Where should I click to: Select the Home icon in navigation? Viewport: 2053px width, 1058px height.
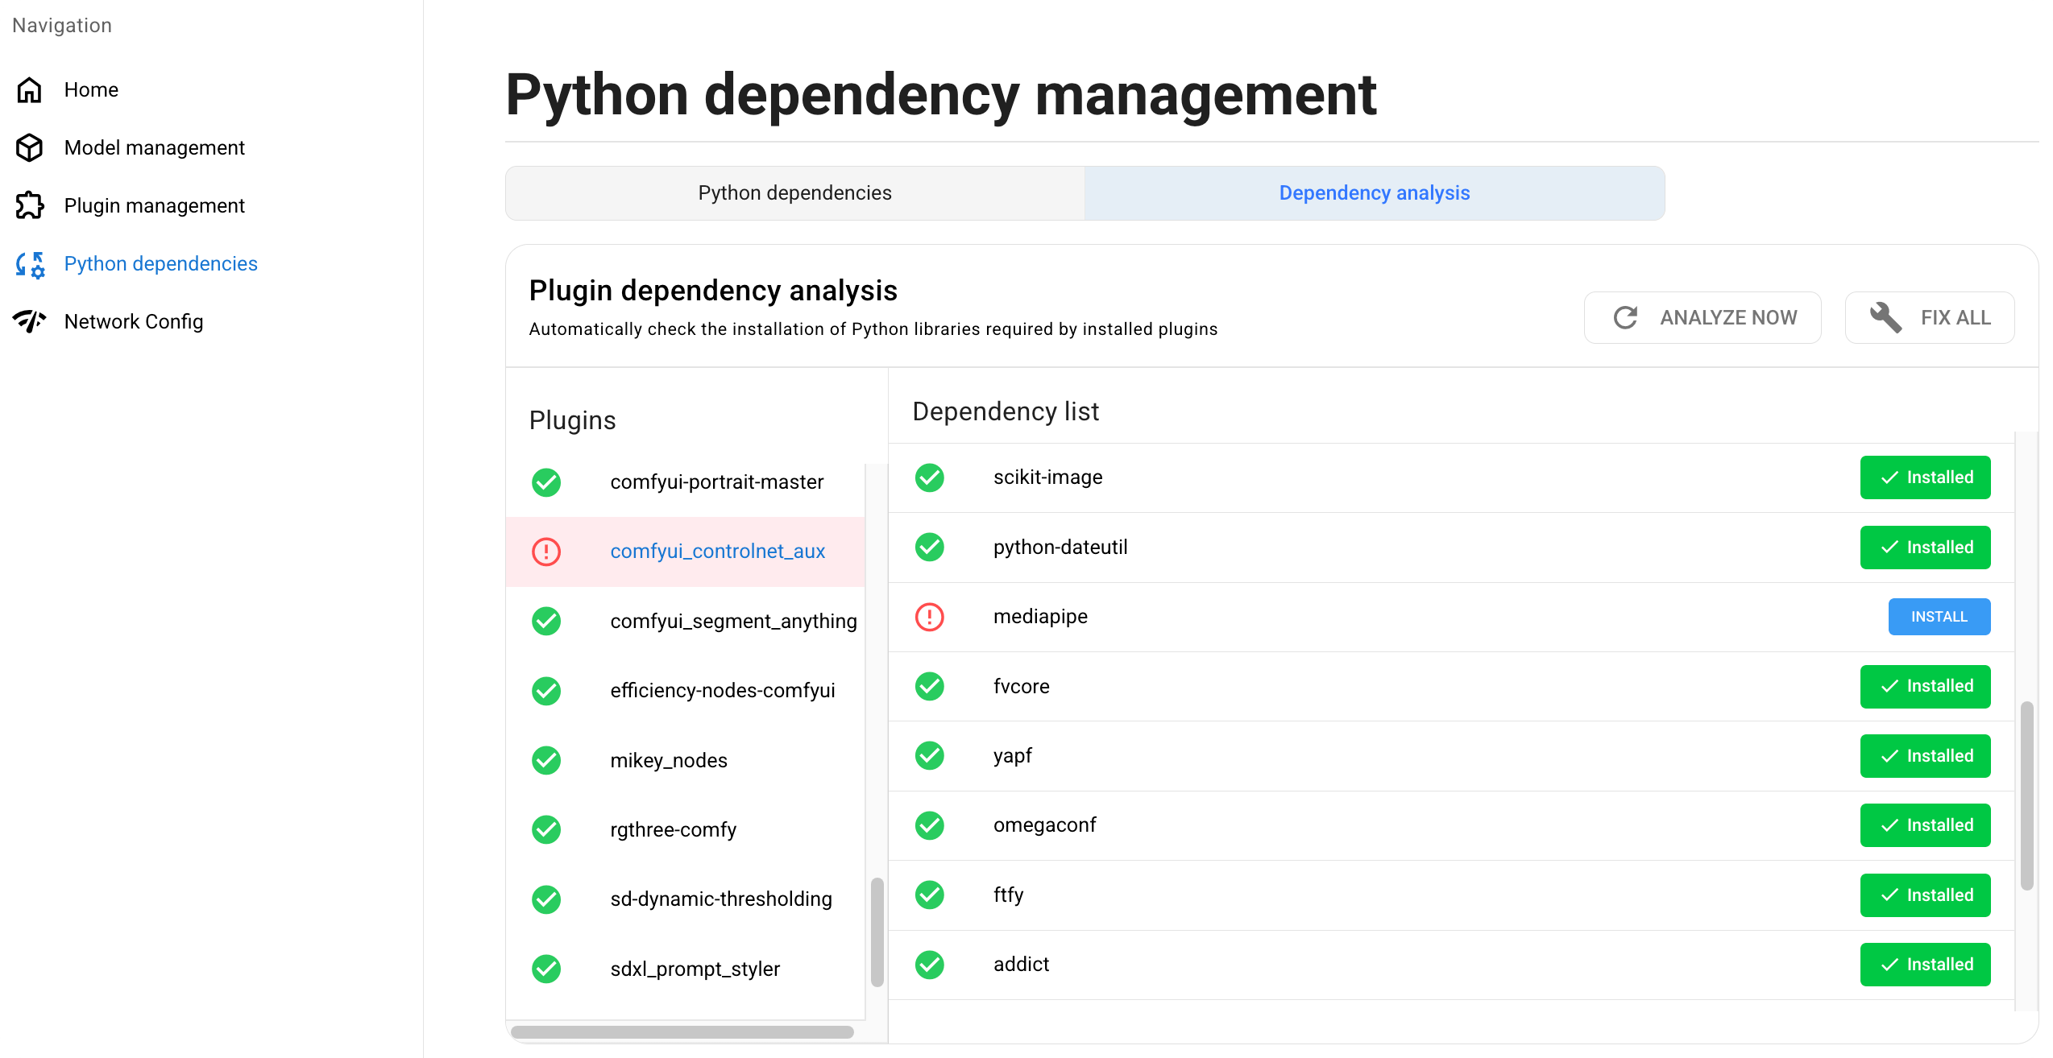[29, 89]
